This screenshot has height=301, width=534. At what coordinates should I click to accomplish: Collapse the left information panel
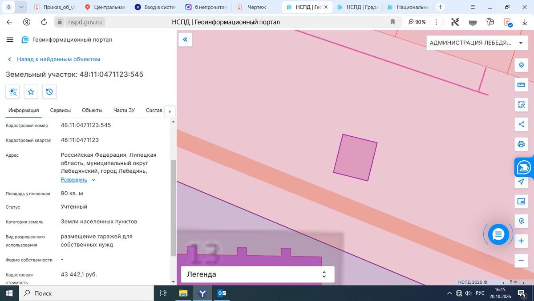tap(185, 40)
